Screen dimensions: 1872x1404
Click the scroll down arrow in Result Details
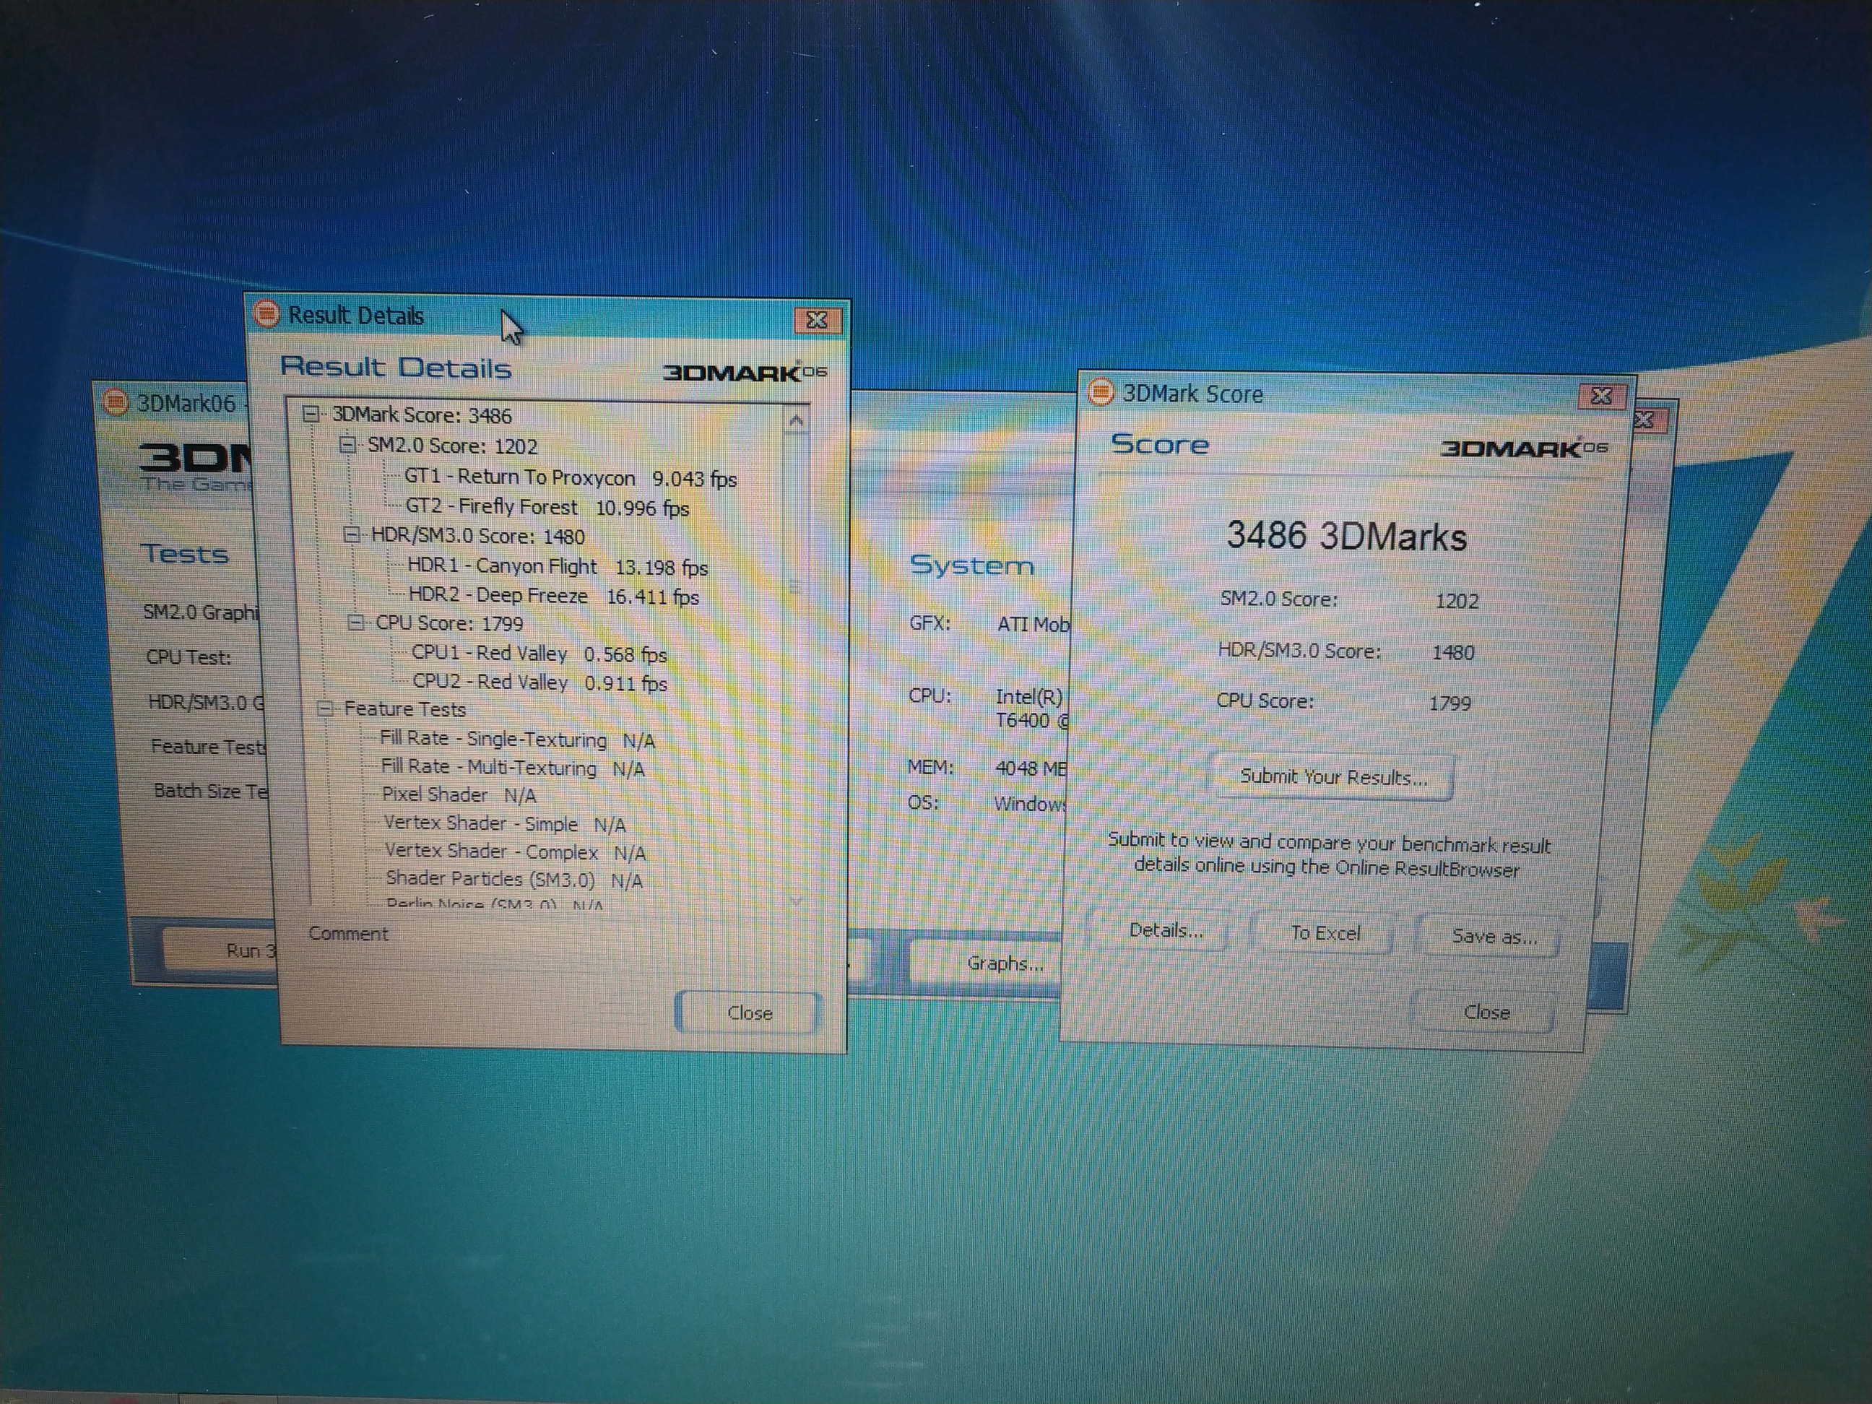tap(795, 901)
